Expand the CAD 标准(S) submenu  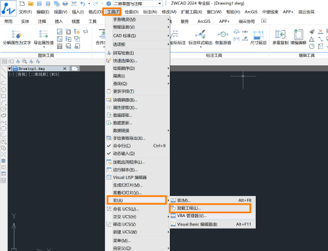pos(138,35)
